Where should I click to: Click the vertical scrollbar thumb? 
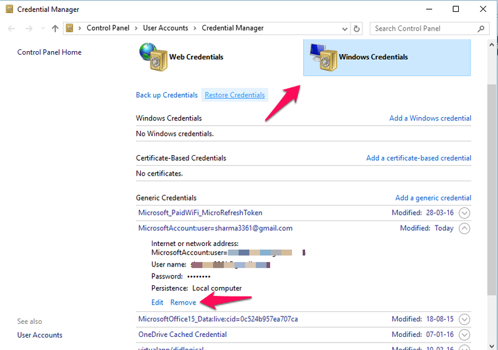(x=492, y=191)
